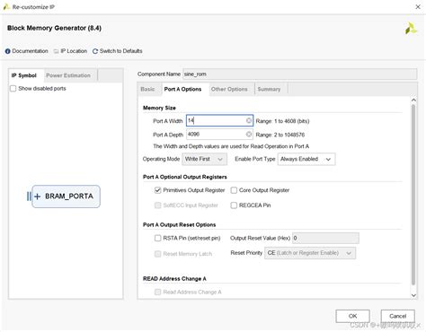Click the OK button

pyautogui.click(x=352, y=316)
